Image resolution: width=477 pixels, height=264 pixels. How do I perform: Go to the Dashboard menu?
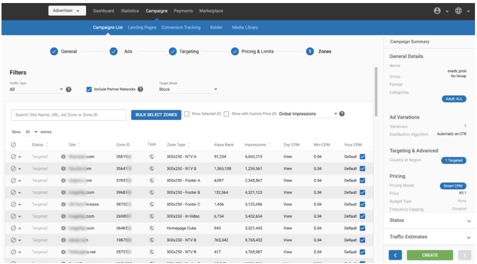coord(103,11)
